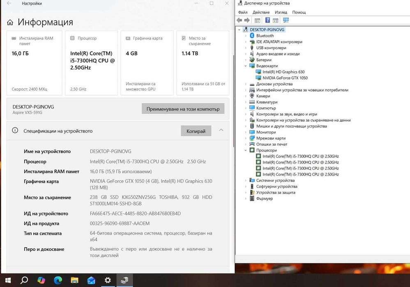Expand the Системни устройства category
410x287 pixels.
coord(246,180)
